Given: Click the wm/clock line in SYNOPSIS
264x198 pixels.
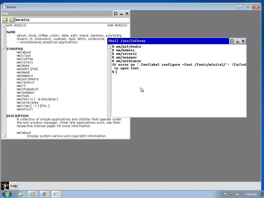Looking at the screenshot, I should [24, 56].
